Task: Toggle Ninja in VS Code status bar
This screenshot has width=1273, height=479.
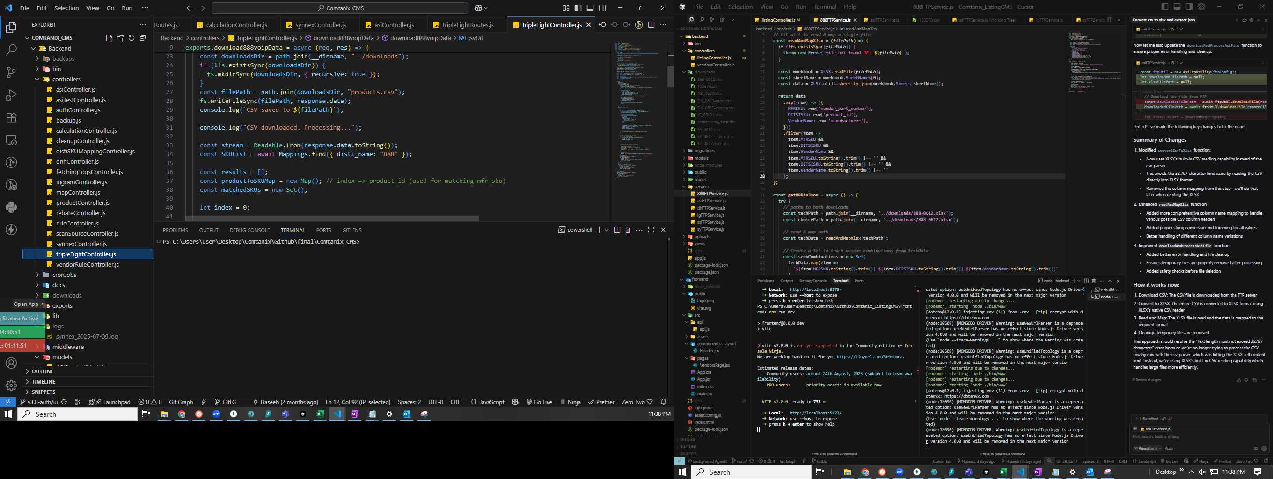Action: click(571, 402)
